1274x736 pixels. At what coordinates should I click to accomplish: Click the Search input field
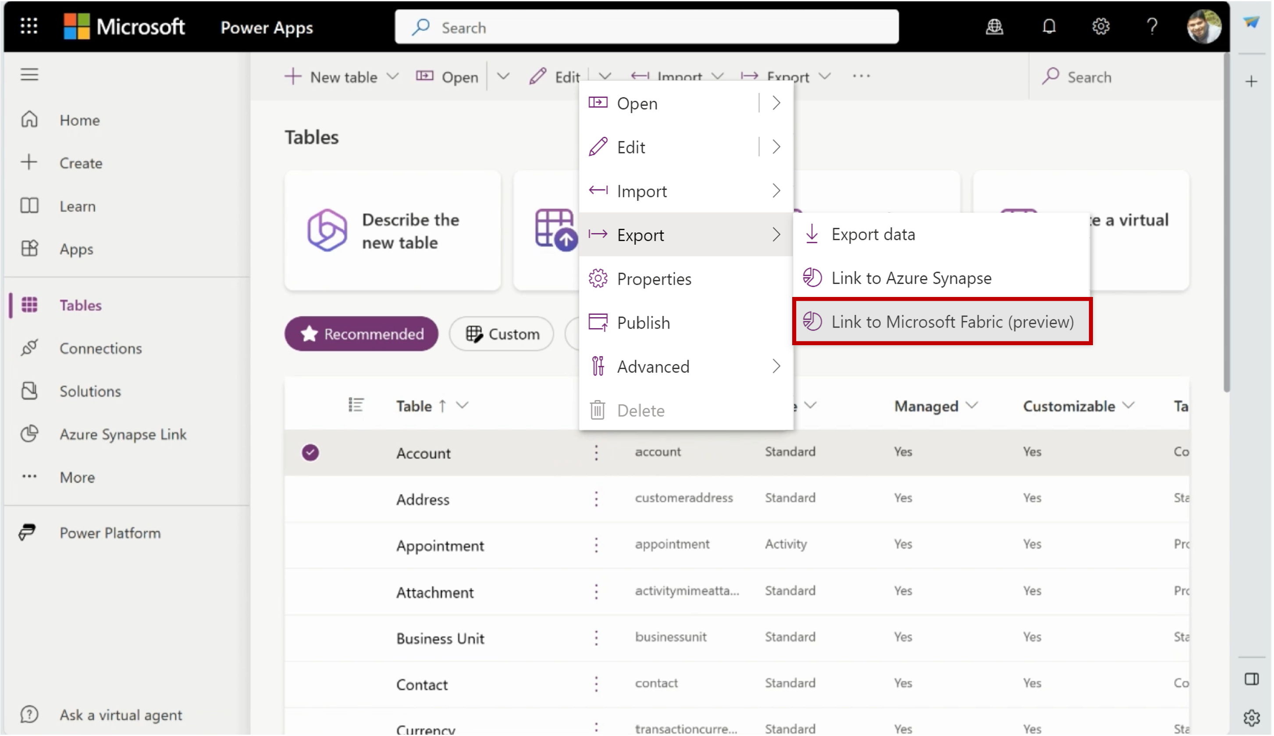[649, 27]
